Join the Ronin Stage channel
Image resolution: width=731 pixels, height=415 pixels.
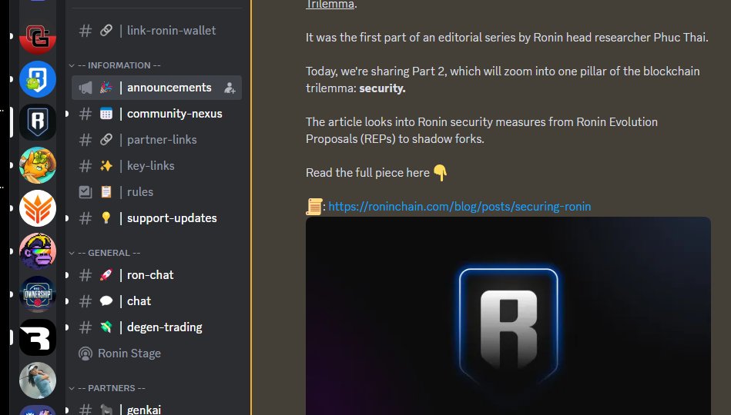(156, 354)
